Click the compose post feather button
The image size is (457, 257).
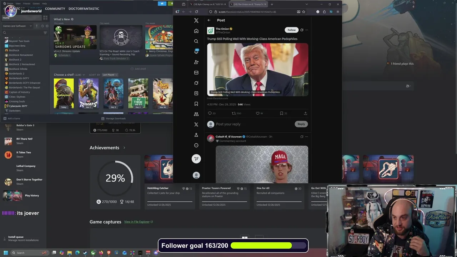(x=196, y=159)
